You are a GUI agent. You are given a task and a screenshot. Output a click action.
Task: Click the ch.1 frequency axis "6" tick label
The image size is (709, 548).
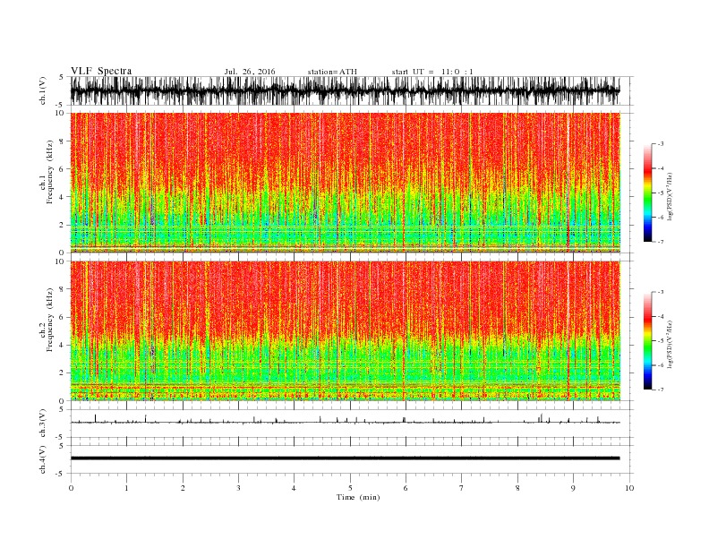(62, 168)
